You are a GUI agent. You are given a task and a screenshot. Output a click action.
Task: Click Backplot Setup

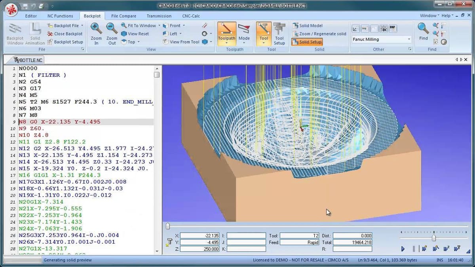(x=65, y=42)
